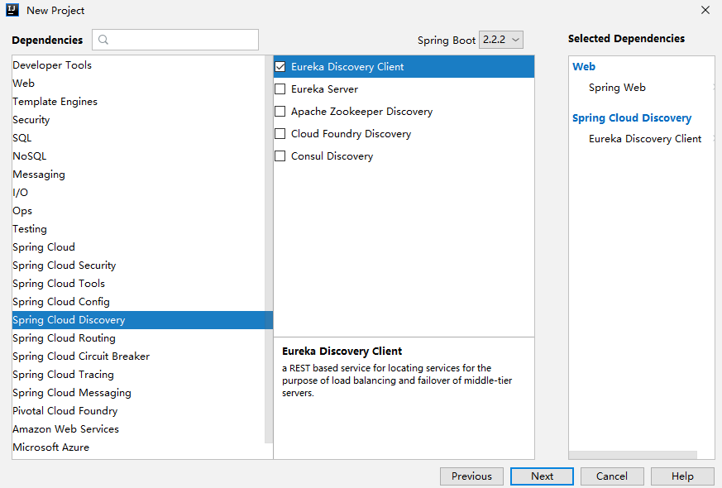Select the Testing category
Screen dimensions: 722x488
tap(139, 229)
